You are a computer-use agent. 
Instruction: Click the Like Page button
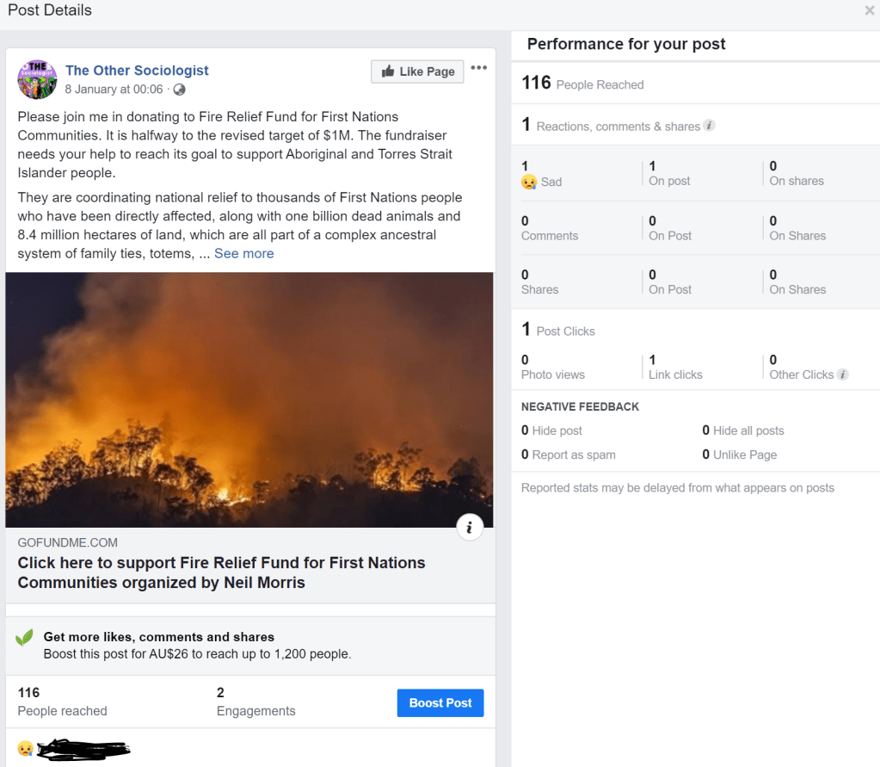click(x=417, y=71)
